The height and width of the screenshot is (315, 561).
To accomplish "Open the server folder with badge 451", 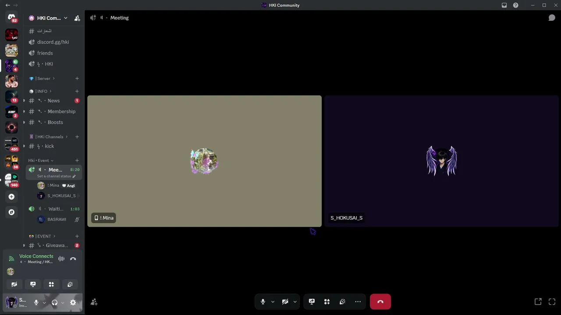I will tap(11, 144).
